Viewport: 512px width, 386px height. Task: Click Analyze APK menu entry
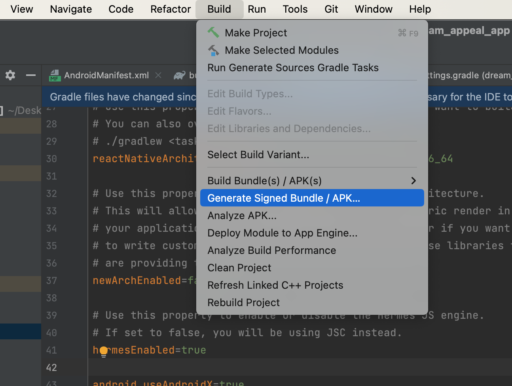242,216
